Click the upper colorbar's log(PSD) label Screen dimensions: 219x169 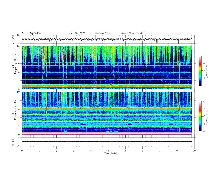coord(207,72)
